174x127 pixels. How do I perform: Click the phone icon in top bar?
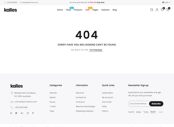(5, 2)
